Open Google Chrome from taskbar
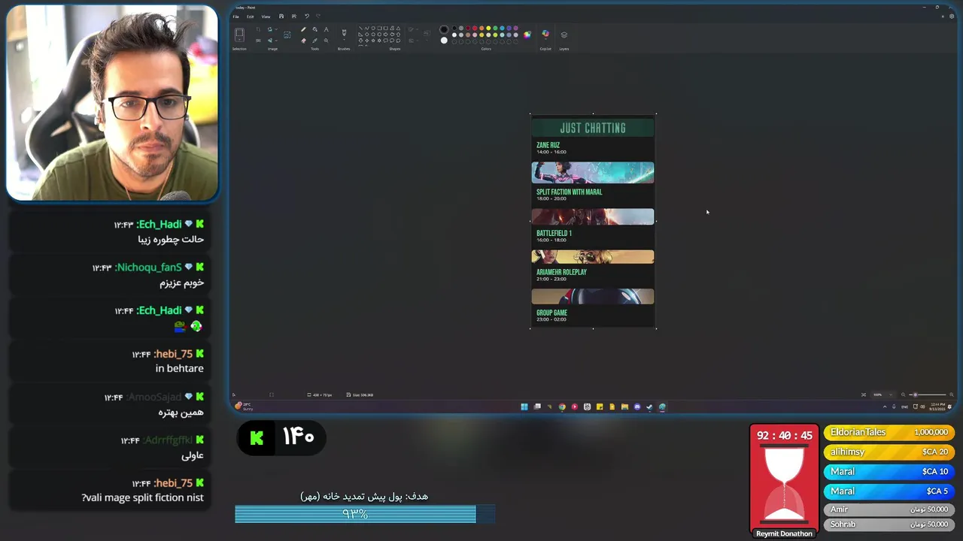Viewport: 963px width, 541px height. [562, 407]
